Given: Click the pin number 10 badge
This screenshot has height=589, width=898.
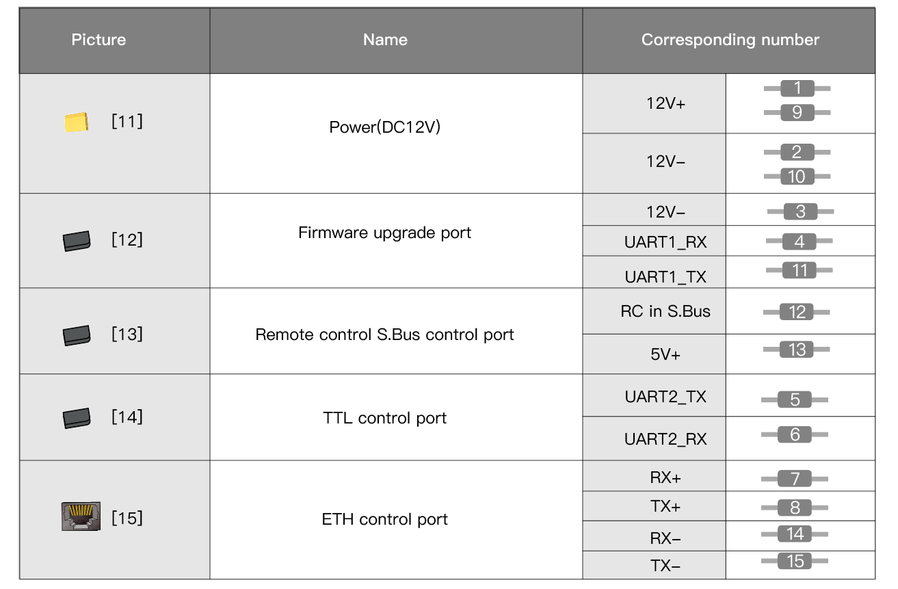Looking at the screenshot, I should (797, 176).
